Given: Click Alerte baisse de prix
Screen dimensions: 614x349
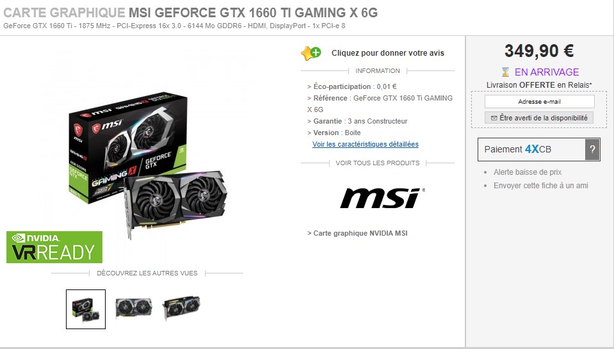Looking at the screenshot, I should tap(528, 172).
